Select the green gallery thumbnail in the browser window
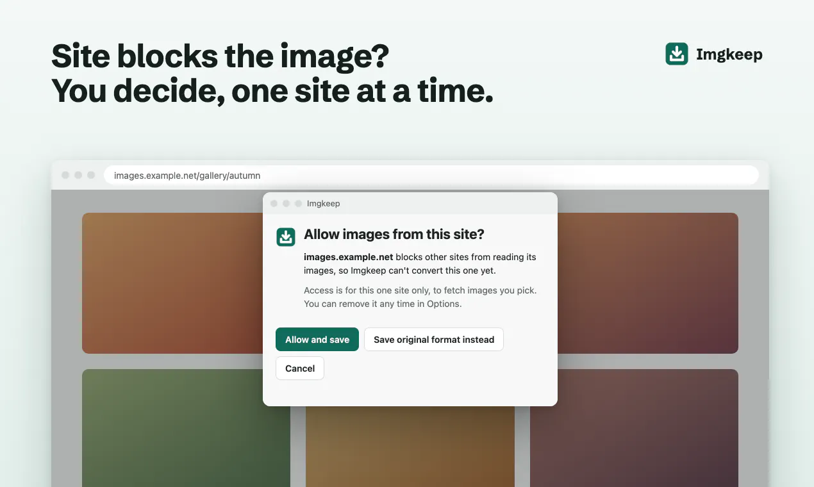814x487 pixels. tap(186, 428)
